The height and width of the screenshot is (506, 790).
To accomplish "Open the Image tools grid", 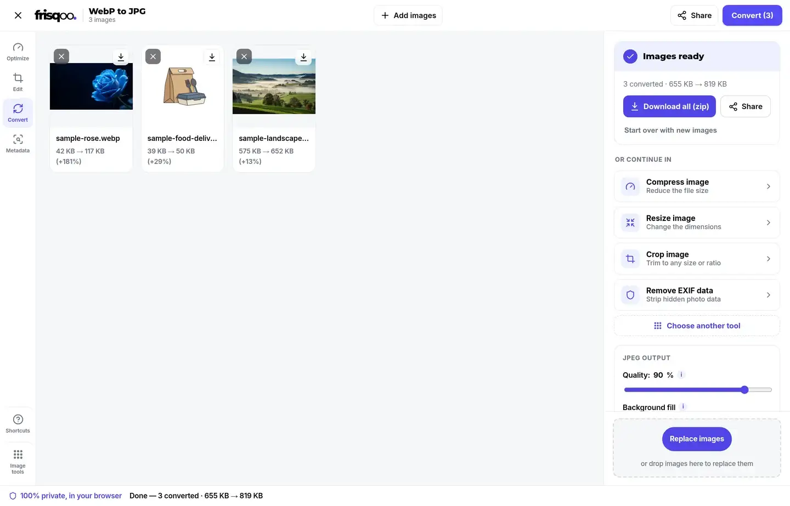I will click(x=18, y=462).
